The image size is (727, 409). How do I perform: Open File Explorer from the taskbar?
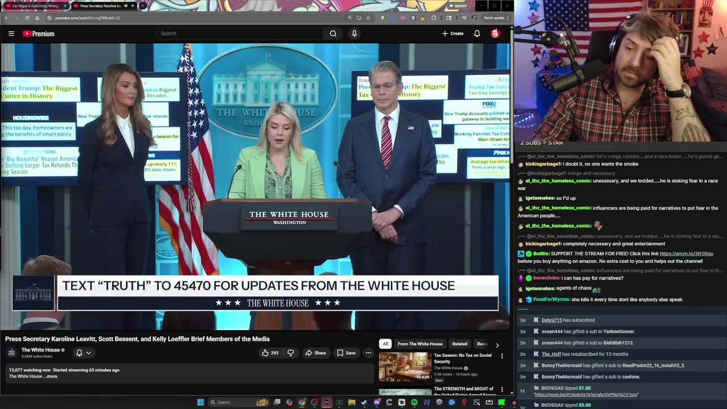pos(352,402)
